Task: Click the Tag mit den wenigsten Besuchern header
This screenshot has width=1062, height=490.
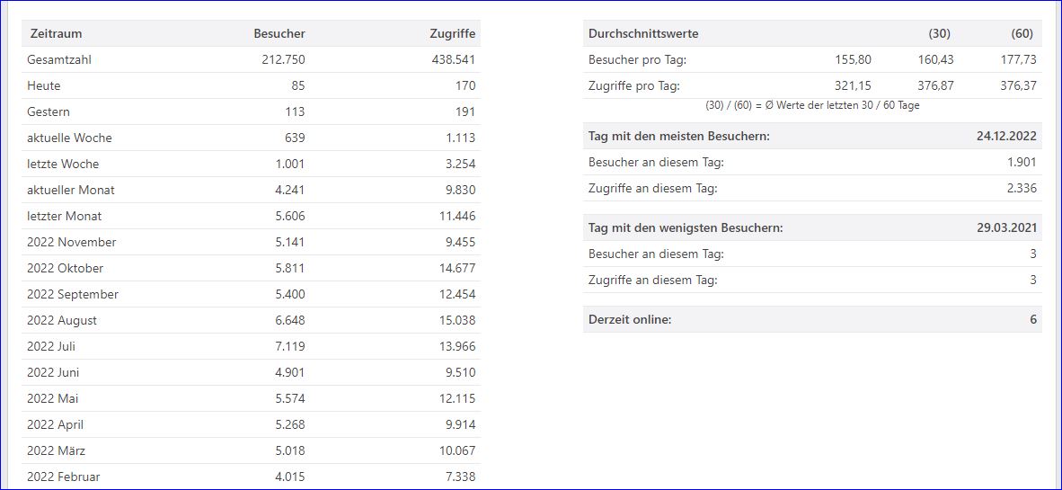Action: pos(686,227)
